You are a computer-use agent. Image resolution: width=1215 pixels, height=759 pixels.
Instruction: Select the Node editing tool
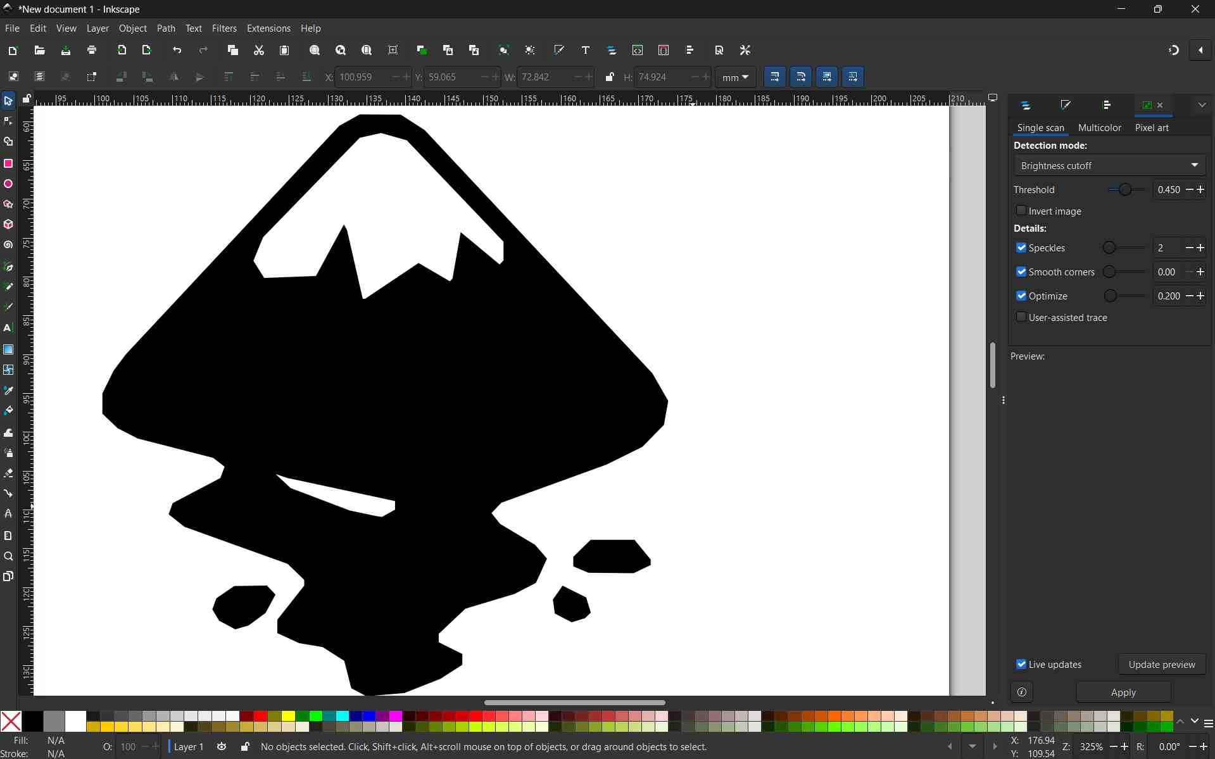point(8,121)
